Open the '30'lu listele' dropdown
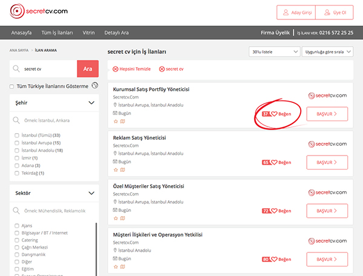 [x=273, y=52]
